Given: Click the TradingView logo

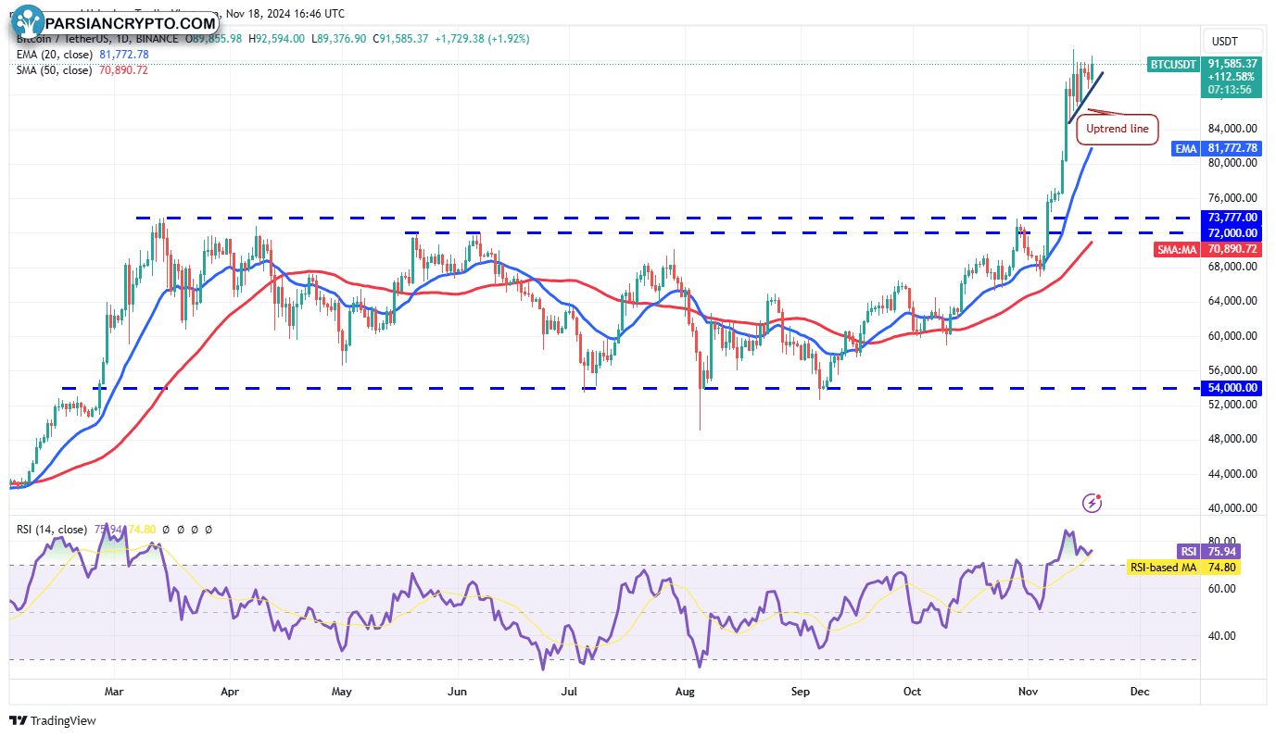Looking at the screenshot, I should pyautogui.click(x=52, y=720).
